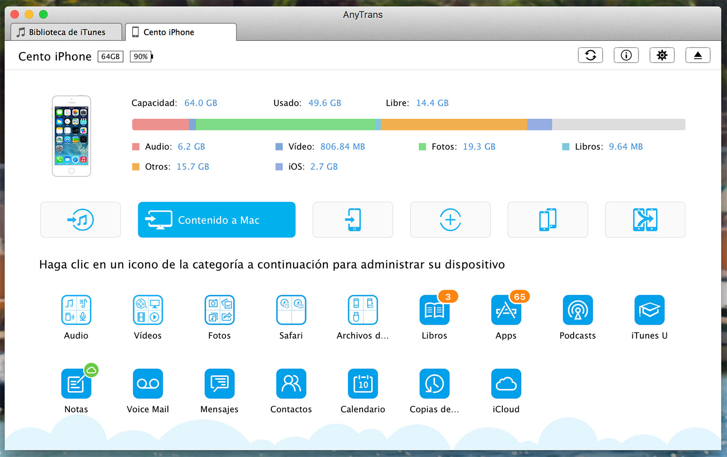Viewport: 727px width, 457px height.
Task: Click the clone device button
Action: click(548, 220)
